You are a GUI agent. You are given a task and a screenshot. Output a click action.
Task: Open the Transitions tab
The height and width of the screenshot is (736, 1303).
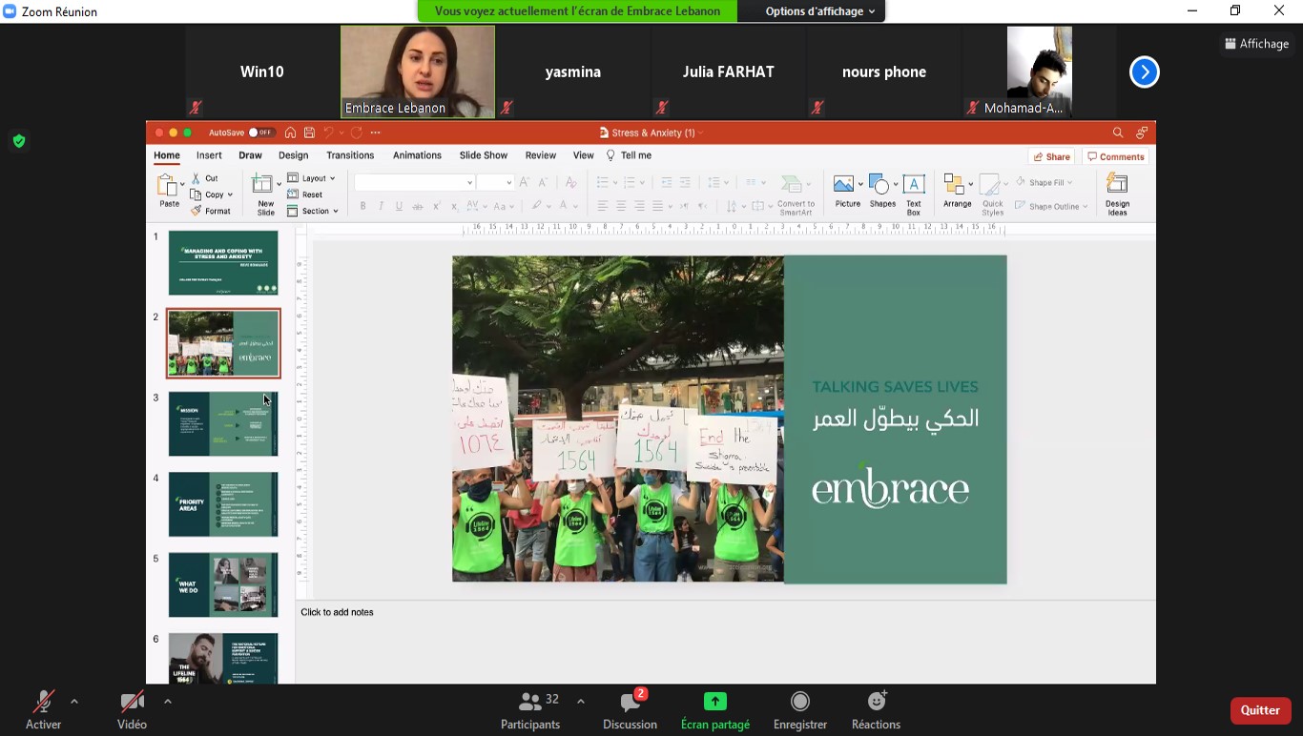coord(350,155)
